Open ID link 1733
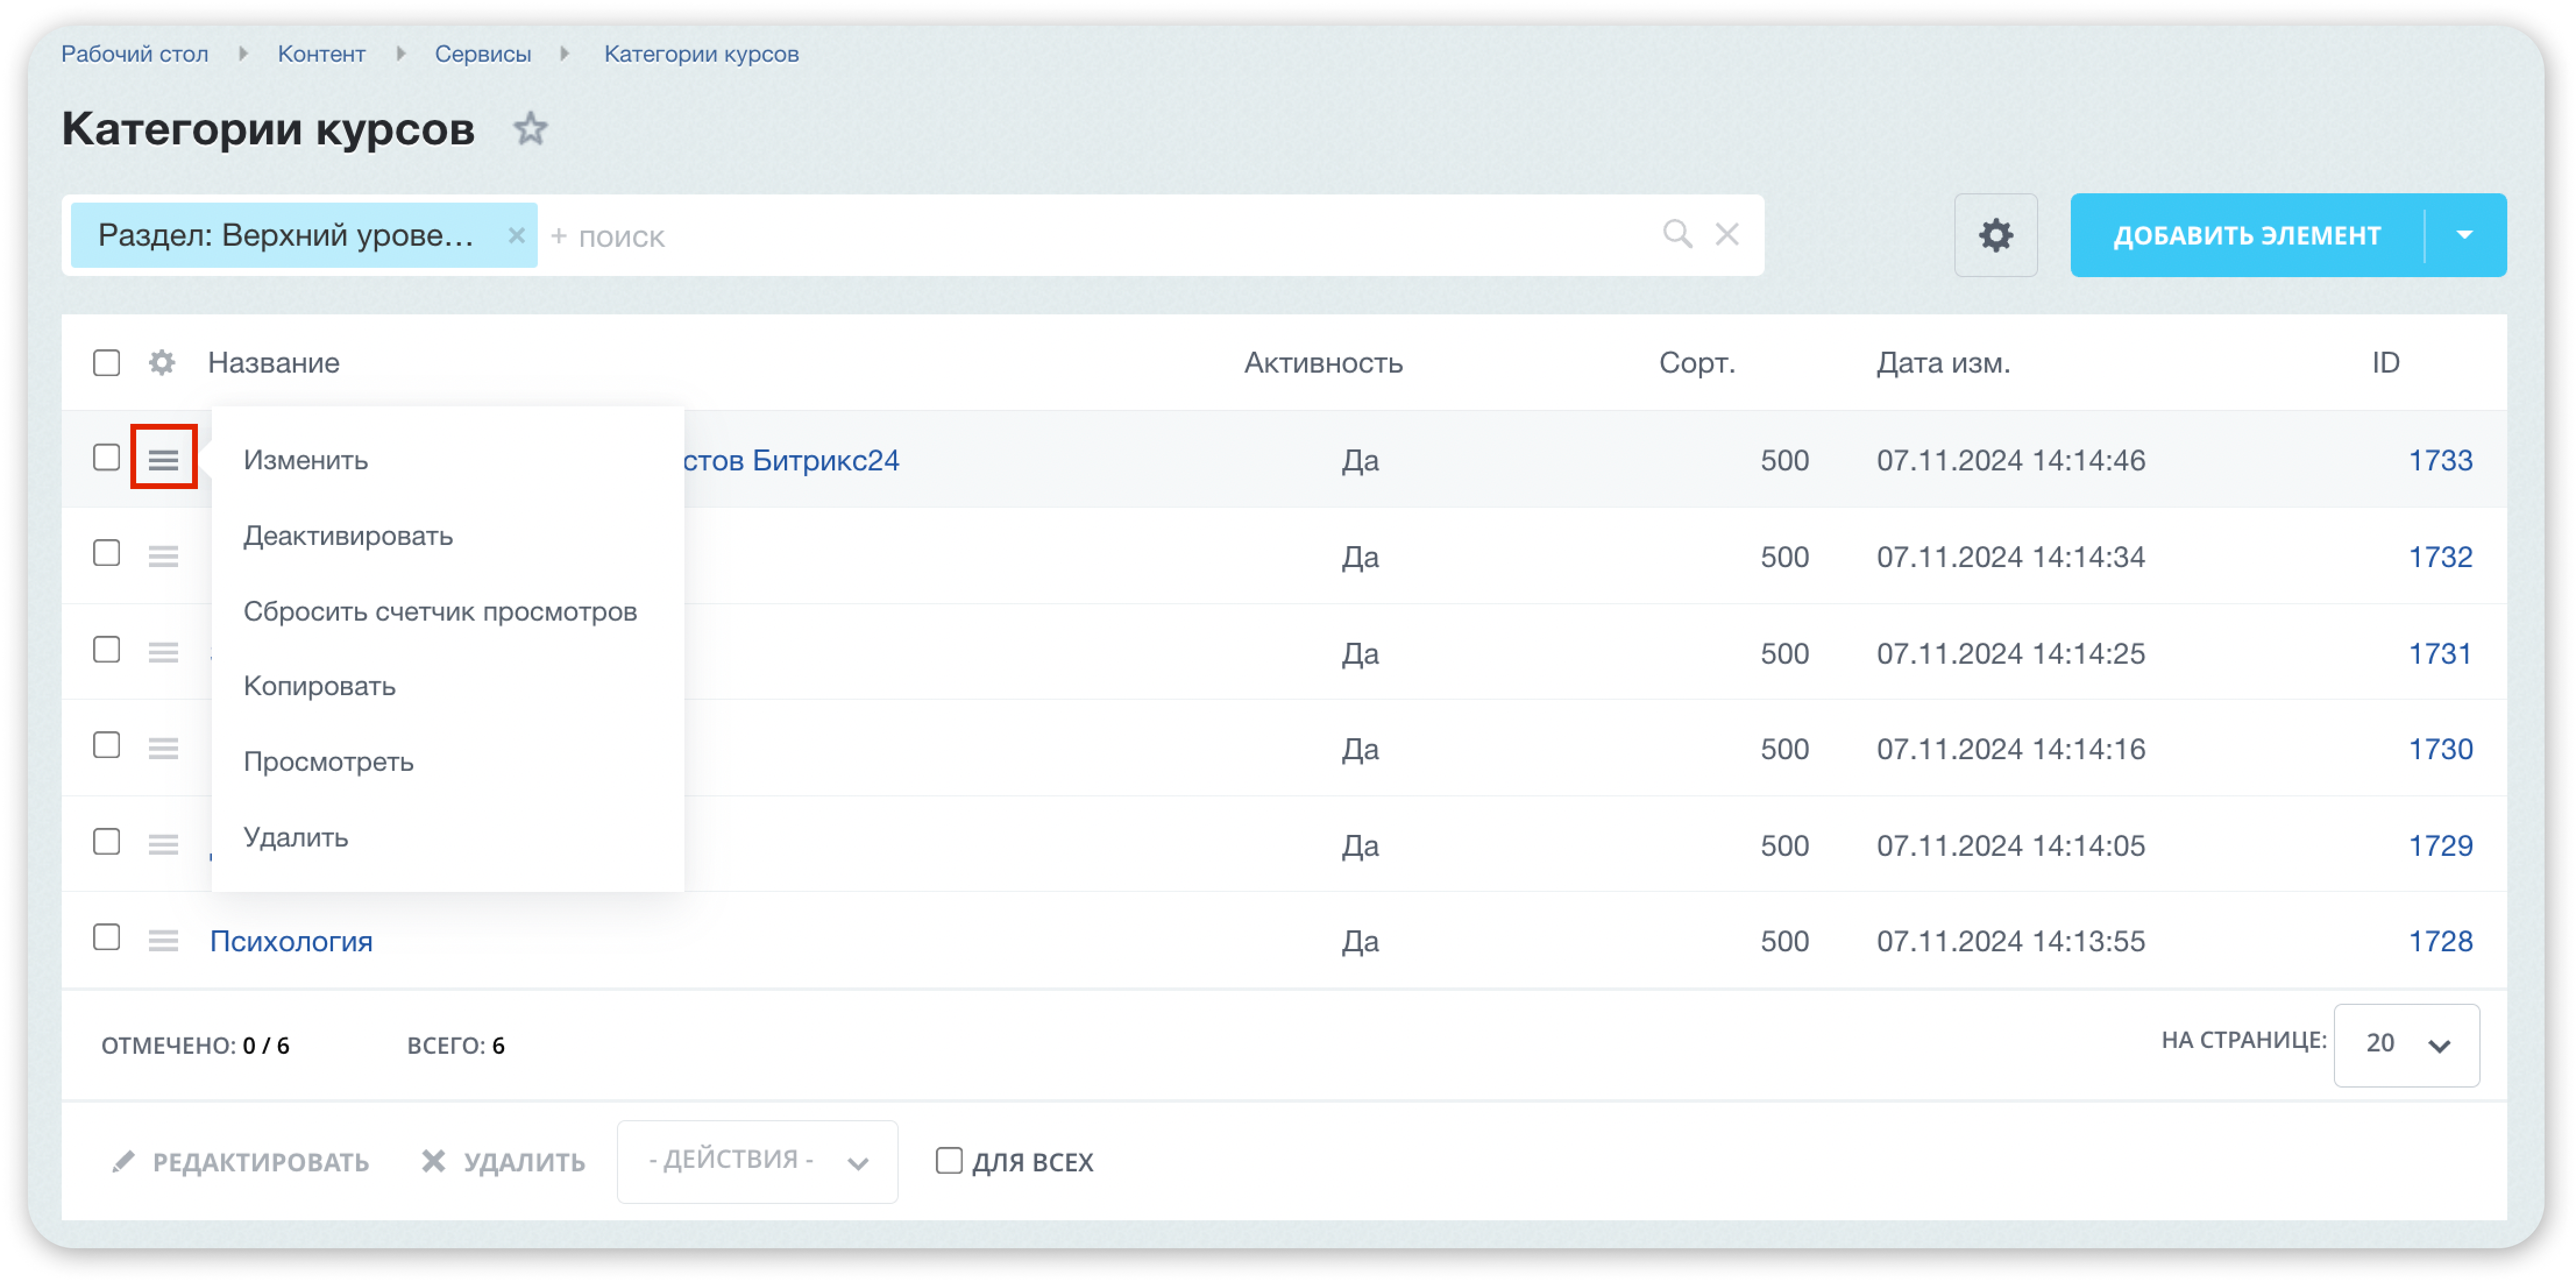The image size is (2576, 1282). [2440, 460]
